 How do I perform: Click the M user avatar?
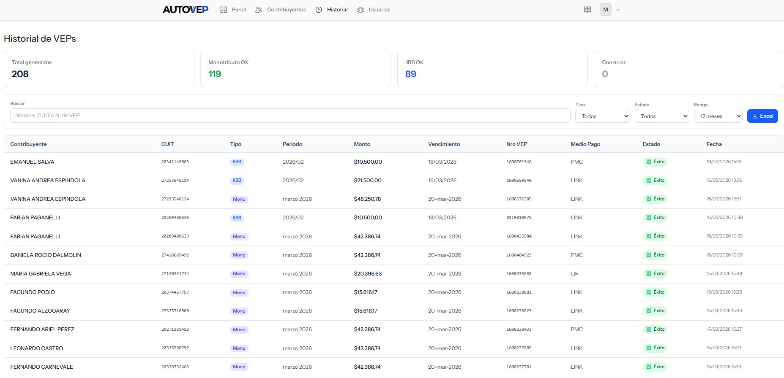[x=605, y=10]
